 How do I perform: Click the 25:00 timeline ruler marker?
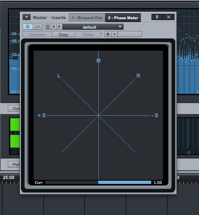pyautogui.click(x=9, y=177)
